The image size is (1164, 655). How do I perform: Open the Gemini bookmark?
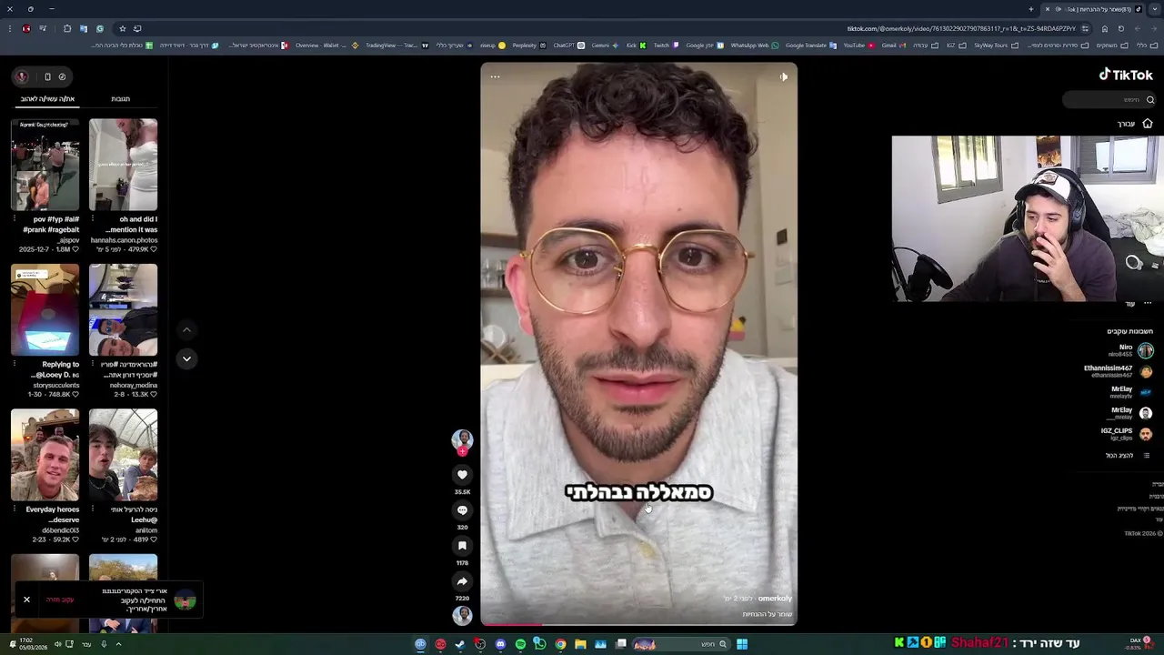coord(605,45)
